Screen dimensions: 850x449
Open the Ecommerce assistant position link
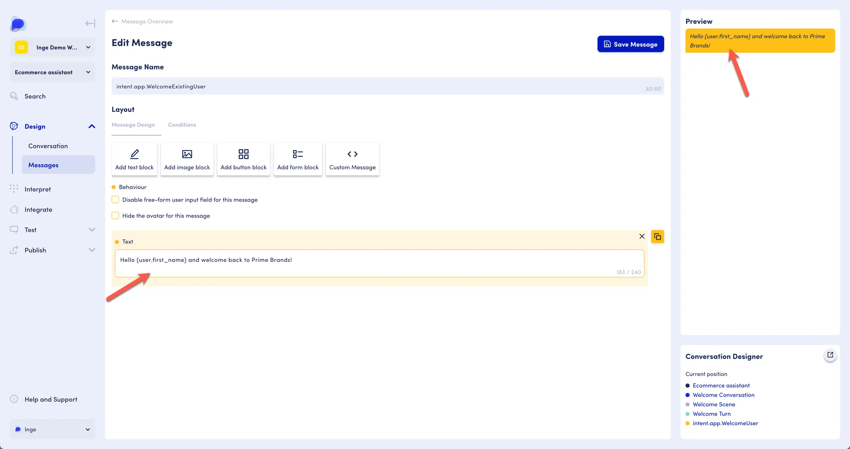[721, 385]
